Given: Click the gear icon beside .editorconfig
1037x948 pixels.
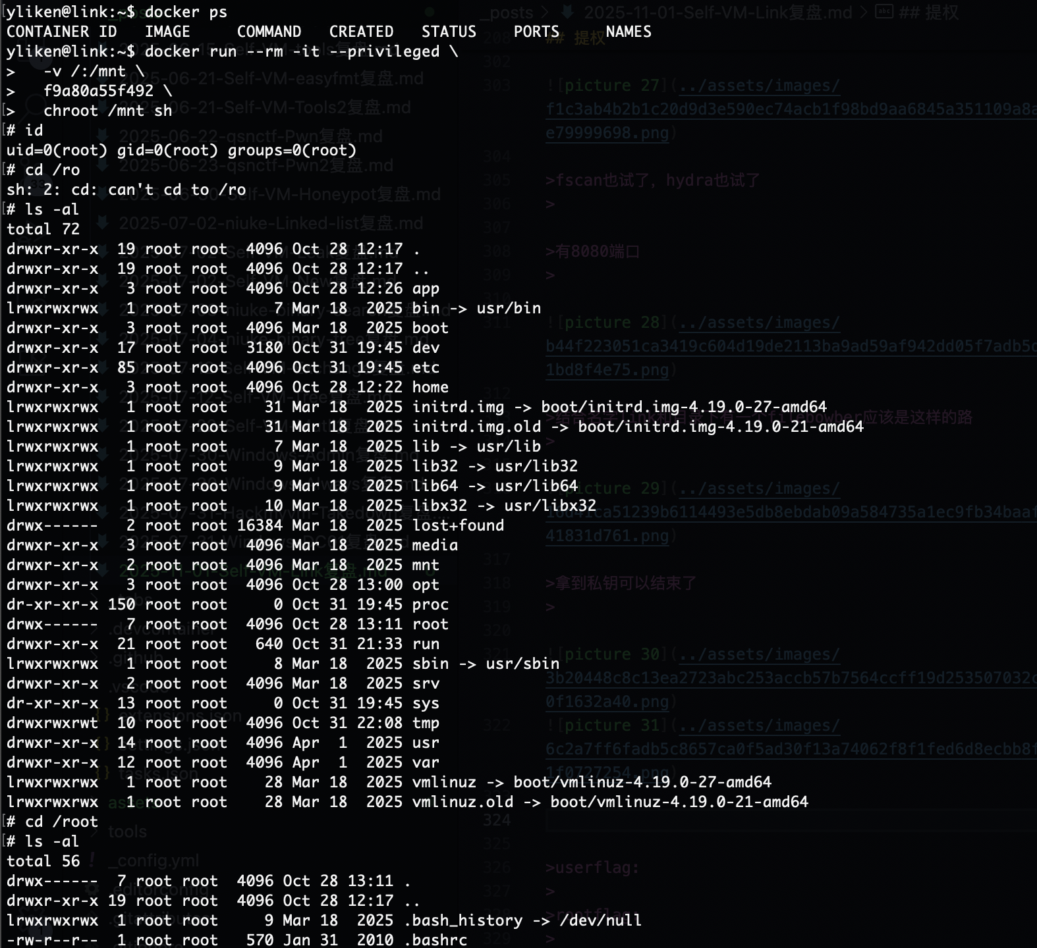Looking at the screenshot, I should (x=93, y=889).
